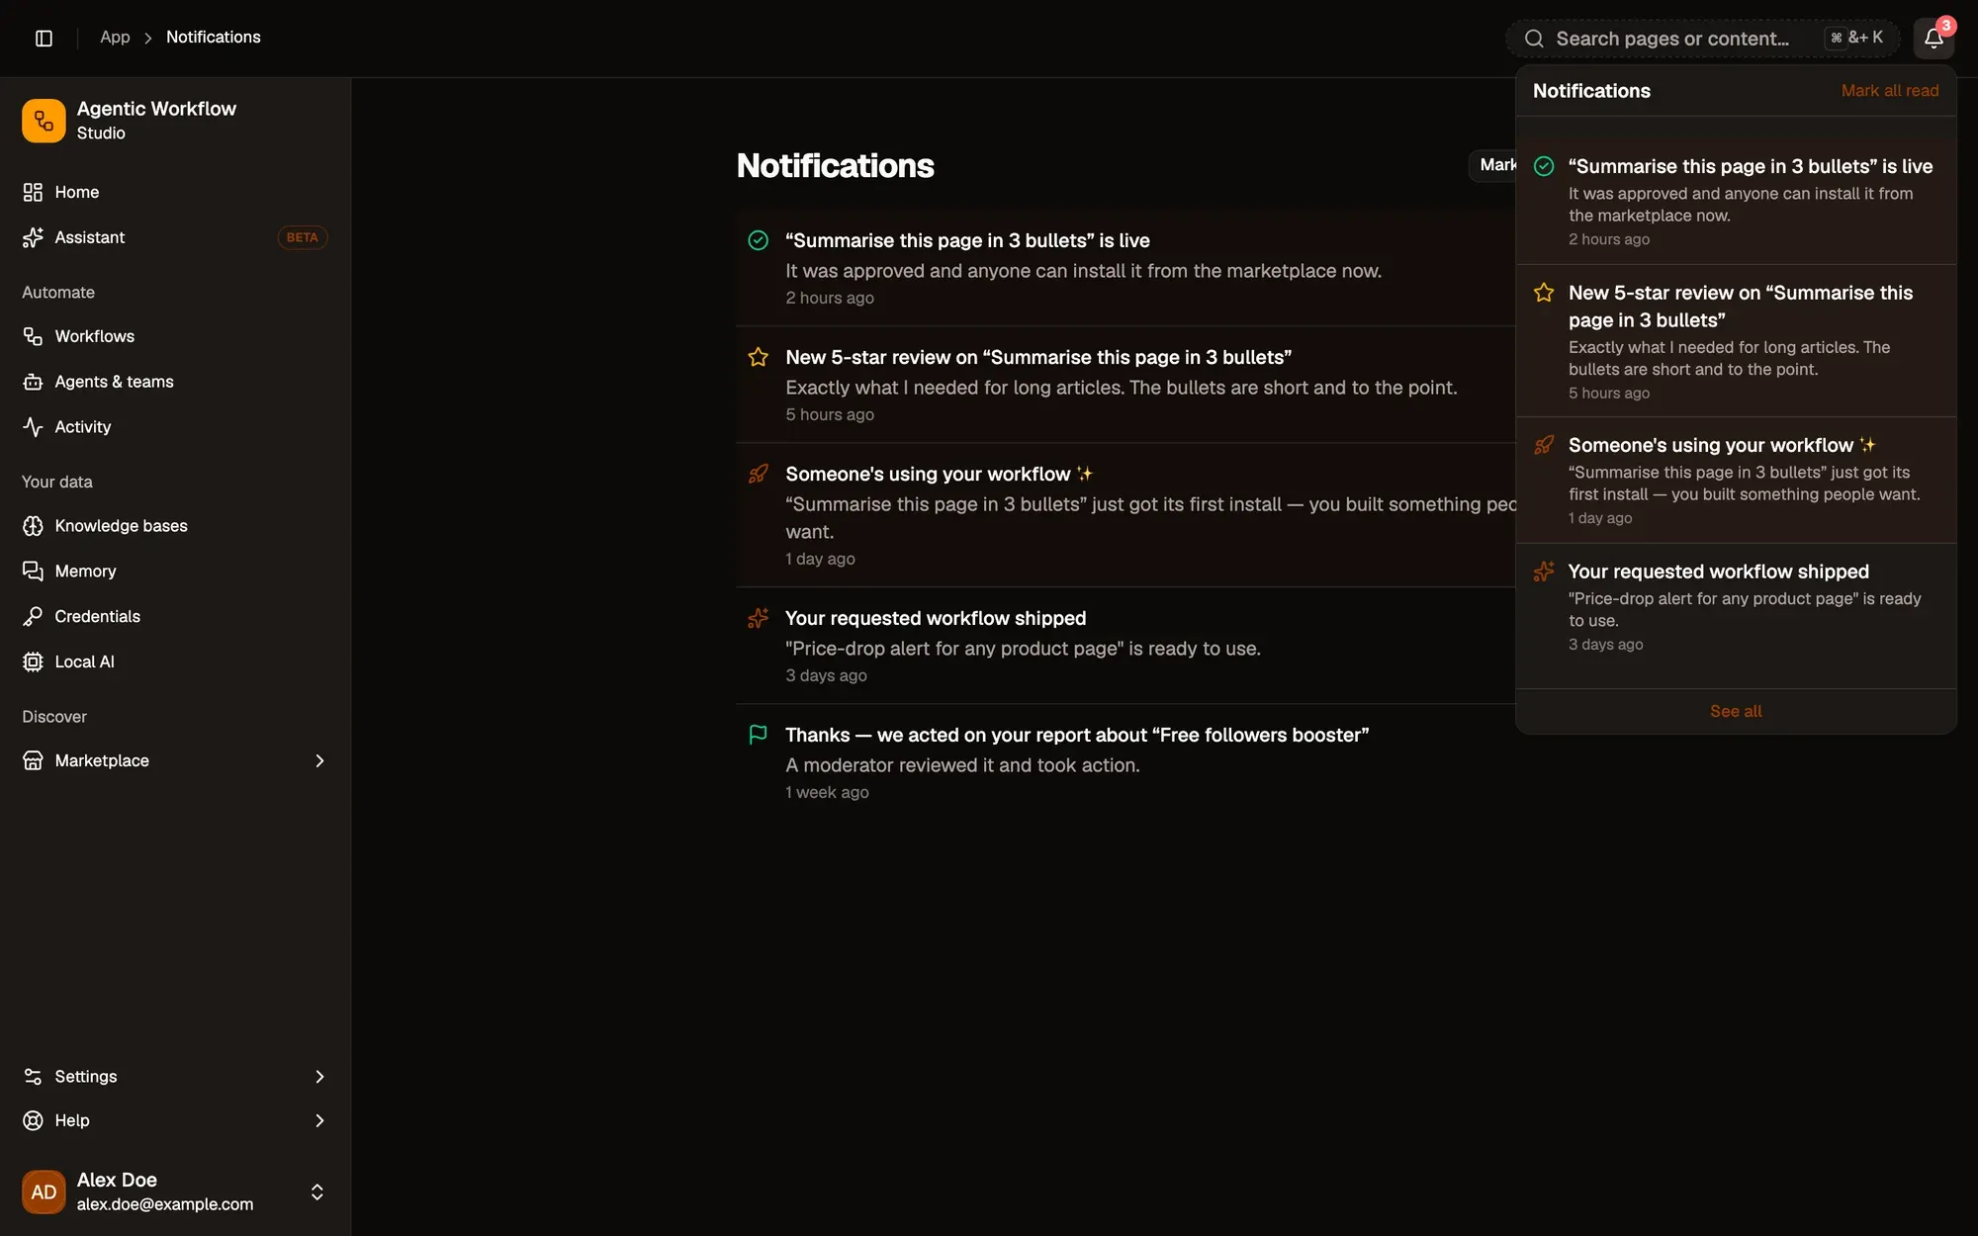This screenshot has height=1236, width=1978.
Task: Click the Agentic Workflow Studio logo
Action: click(x=44, y=121)
